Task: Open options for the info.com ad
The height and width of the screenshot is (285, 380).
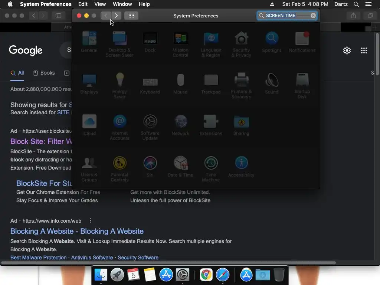Action: click(91, 220)
